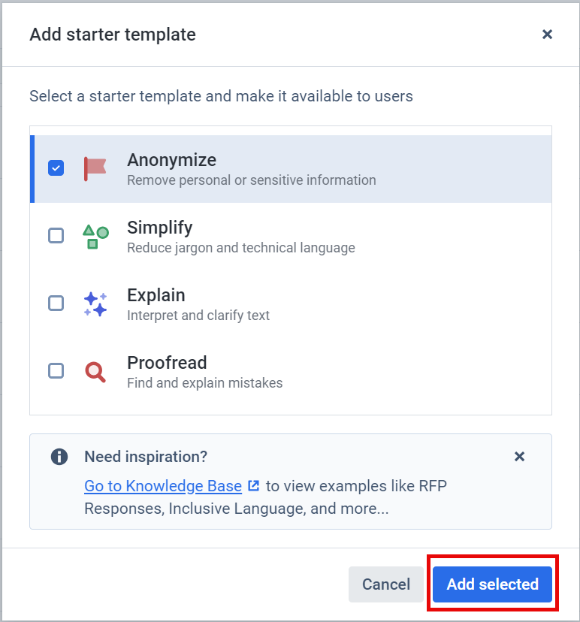This screenshot has height=622, width=580.
Task: Click the blue Explain sparkles icon
Action: coord(95,303)
